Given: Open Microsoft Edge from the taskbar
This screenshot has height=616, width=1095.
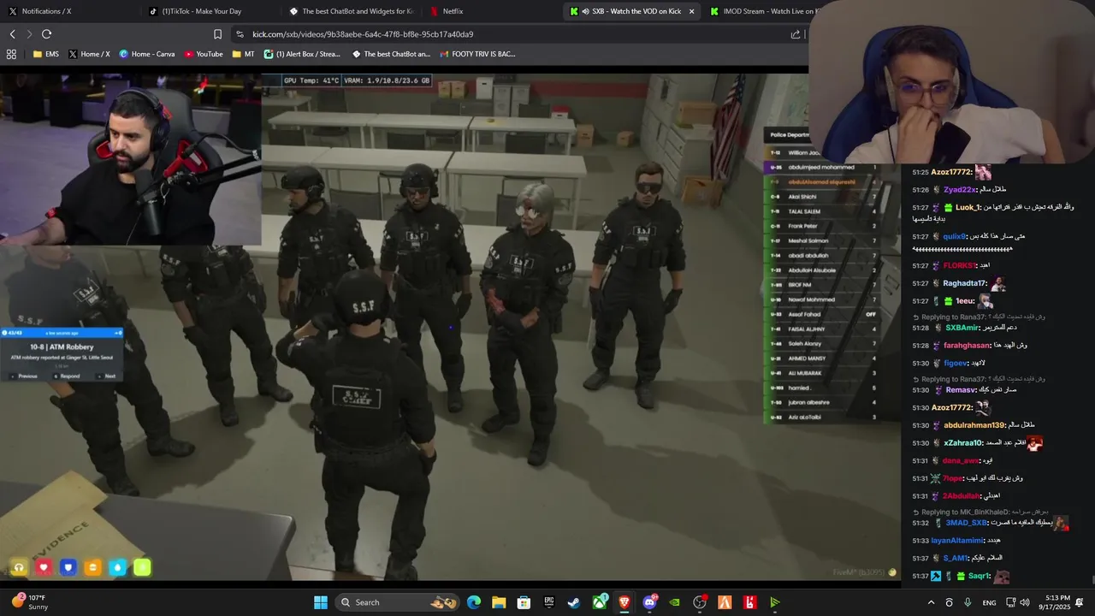Looking at the screenshot, I should click(x=474, y=602).
